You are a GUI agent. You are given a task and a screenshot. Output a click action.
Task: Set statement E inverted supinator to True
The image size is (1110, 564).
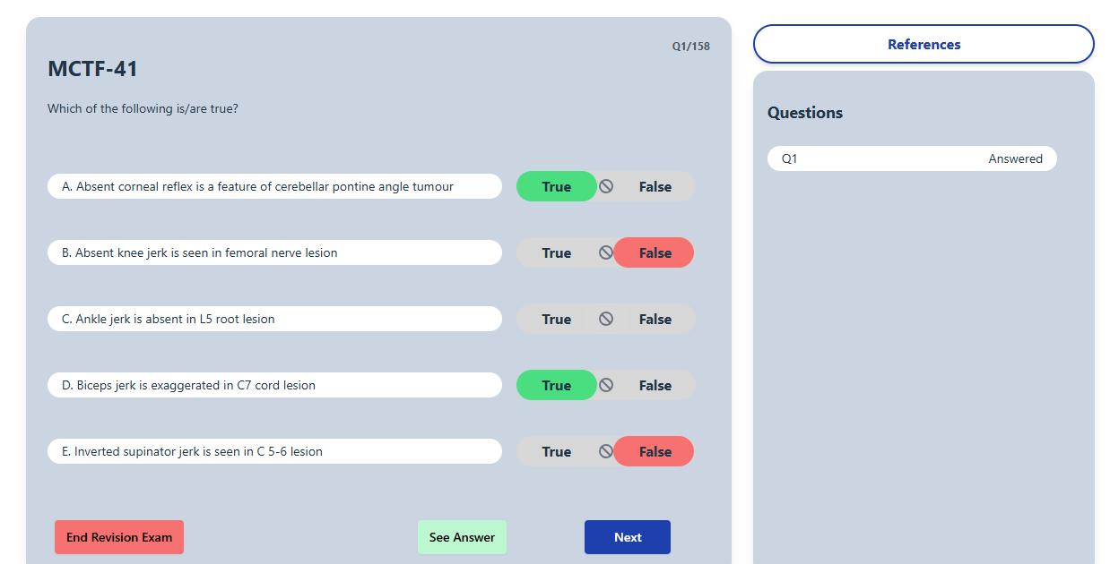556,451
